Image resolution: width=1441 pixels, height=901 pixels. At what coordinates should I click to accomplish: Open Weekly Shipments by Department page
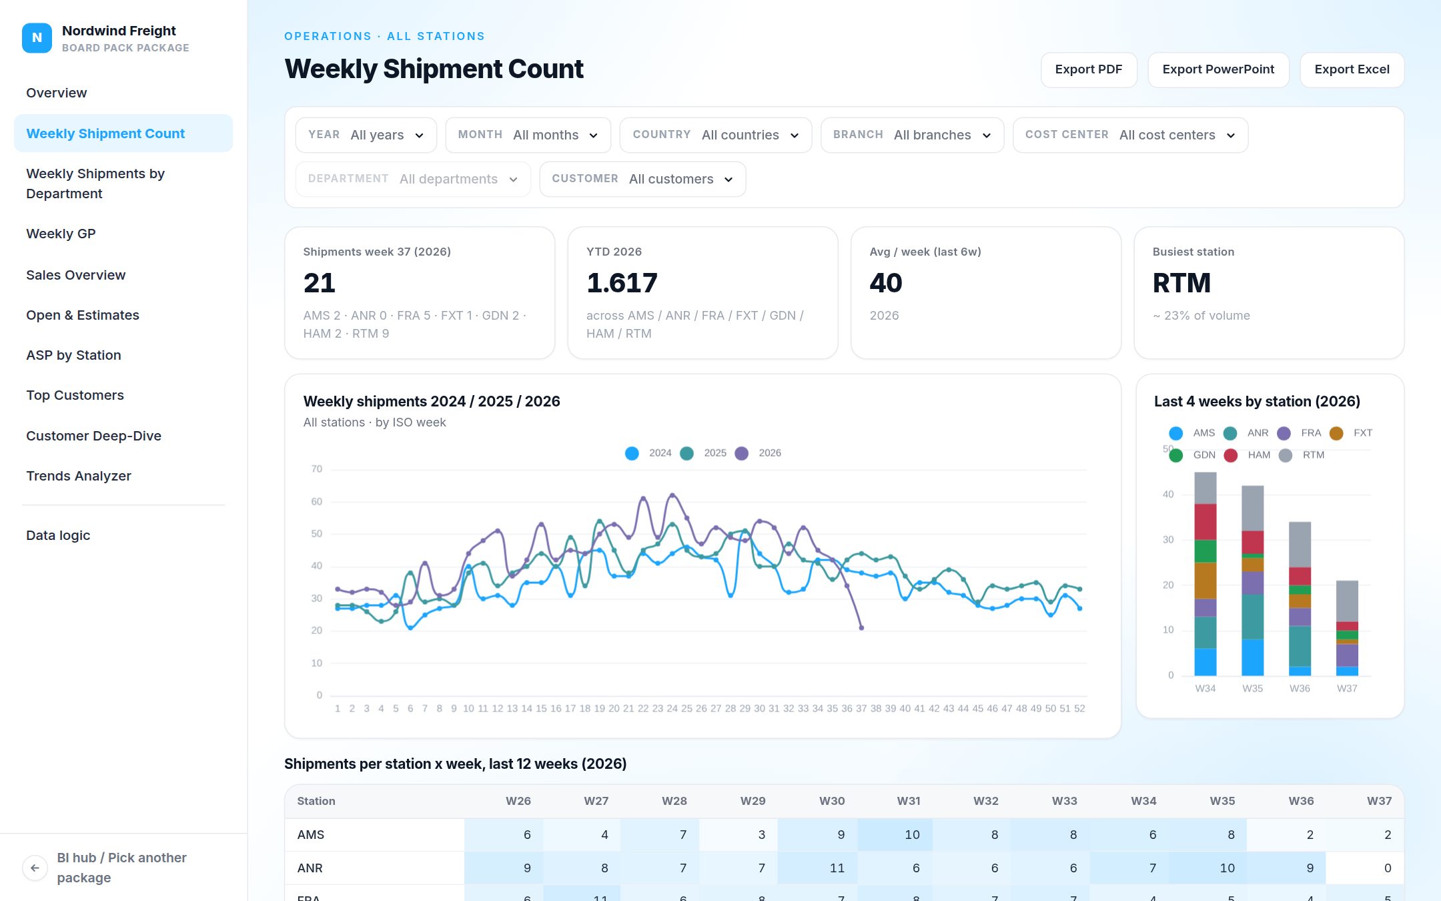coord(123,184)
